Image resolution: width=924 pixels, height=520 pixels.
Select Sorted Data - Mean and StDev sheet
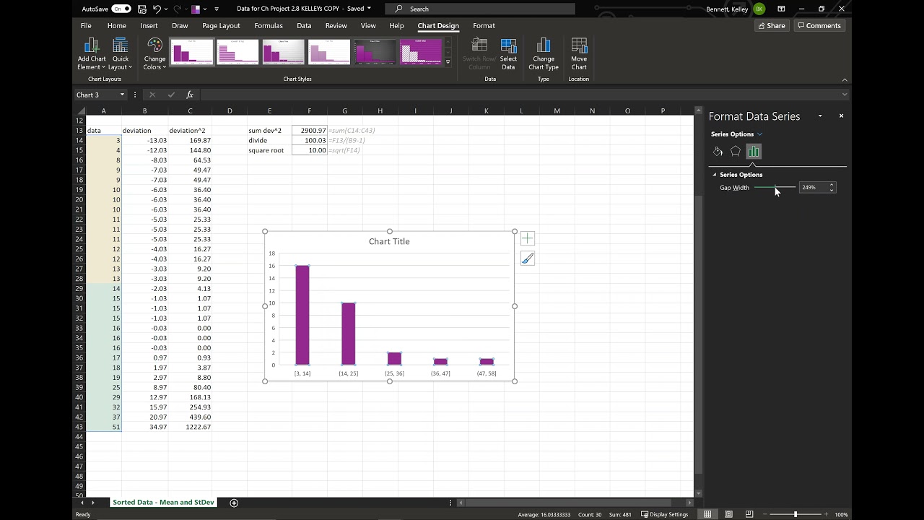(163, 503)
